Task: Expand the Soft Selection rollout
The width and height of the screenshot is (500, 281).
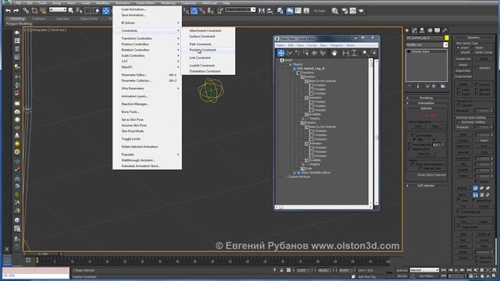Action: point(426,186)
